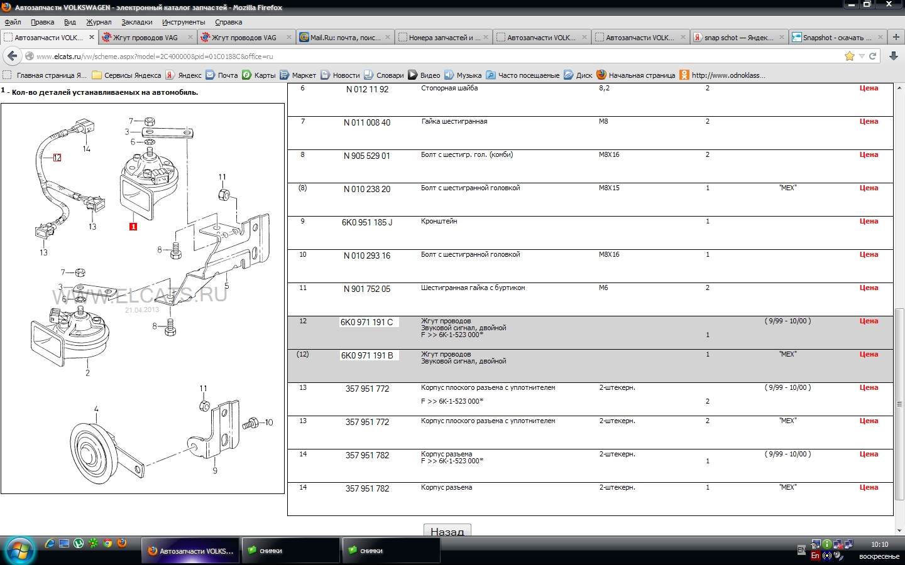Expand the URL history dropdown arrow
The image size is (905, 565).
[x=862, y=56]
